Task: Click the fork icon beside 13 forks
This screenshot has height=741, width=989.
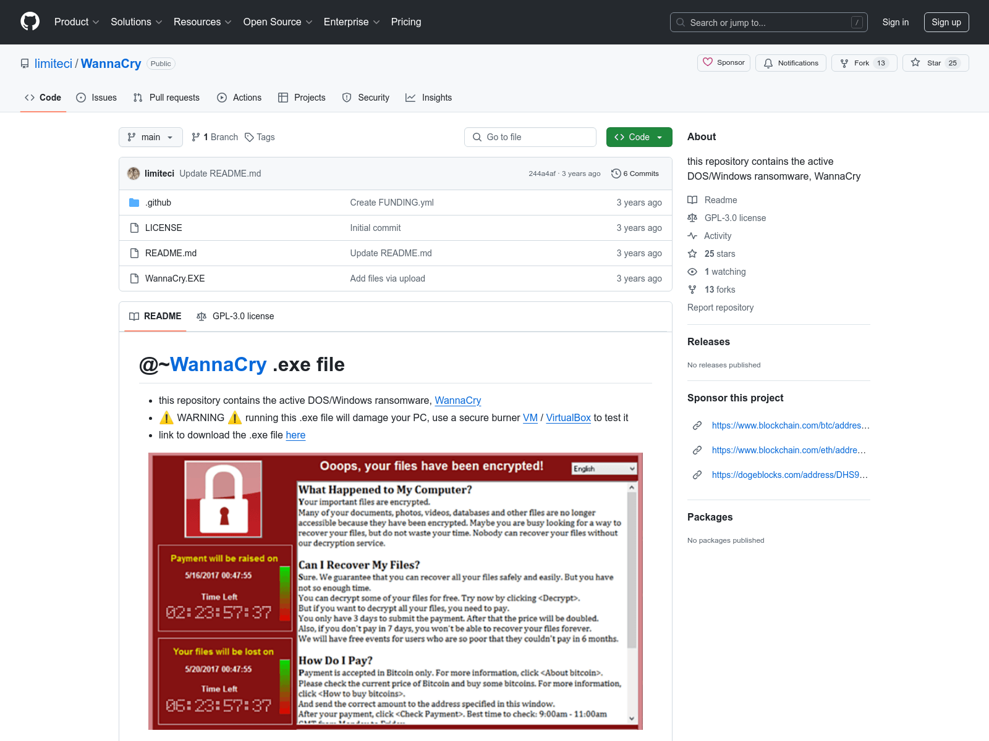Action: pos(692,290)
